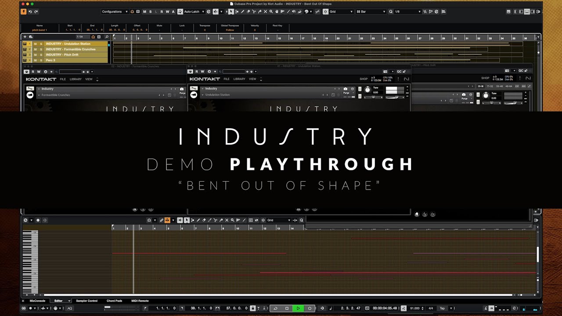Toggle power button in Formantible Crunches plugin window

click(26, 72)
